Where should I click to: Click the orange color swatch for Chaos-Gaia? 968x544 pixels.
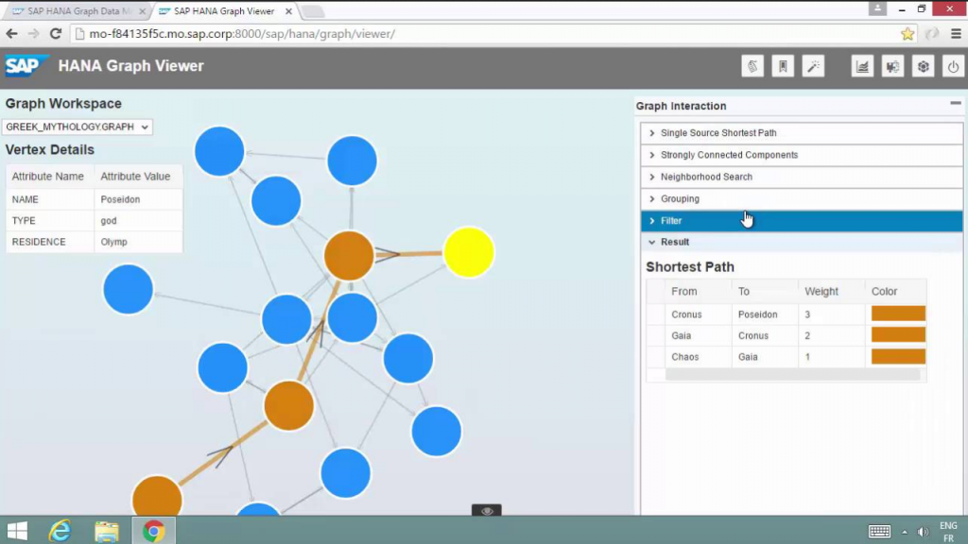[897, 357]
